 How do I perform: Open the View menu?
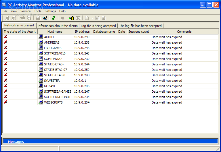14,11
